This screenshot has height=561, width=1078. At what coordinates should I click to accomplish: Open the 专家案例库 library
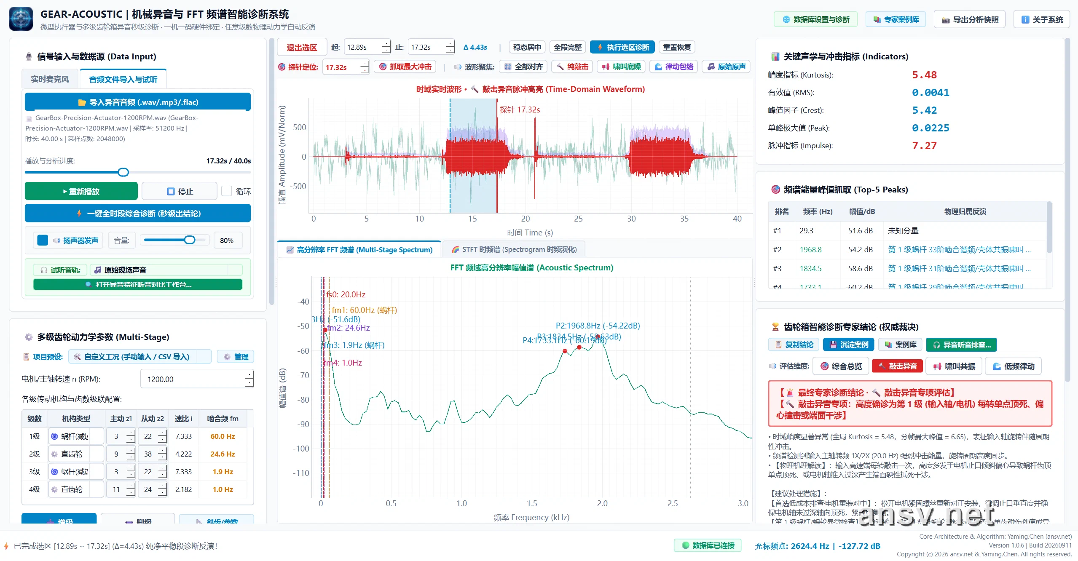(896, 20)
